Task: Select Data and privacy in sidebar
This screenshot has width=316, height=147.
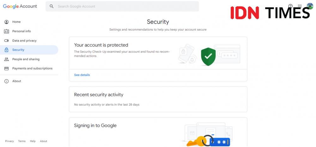Action: click(x=24, y=41)
